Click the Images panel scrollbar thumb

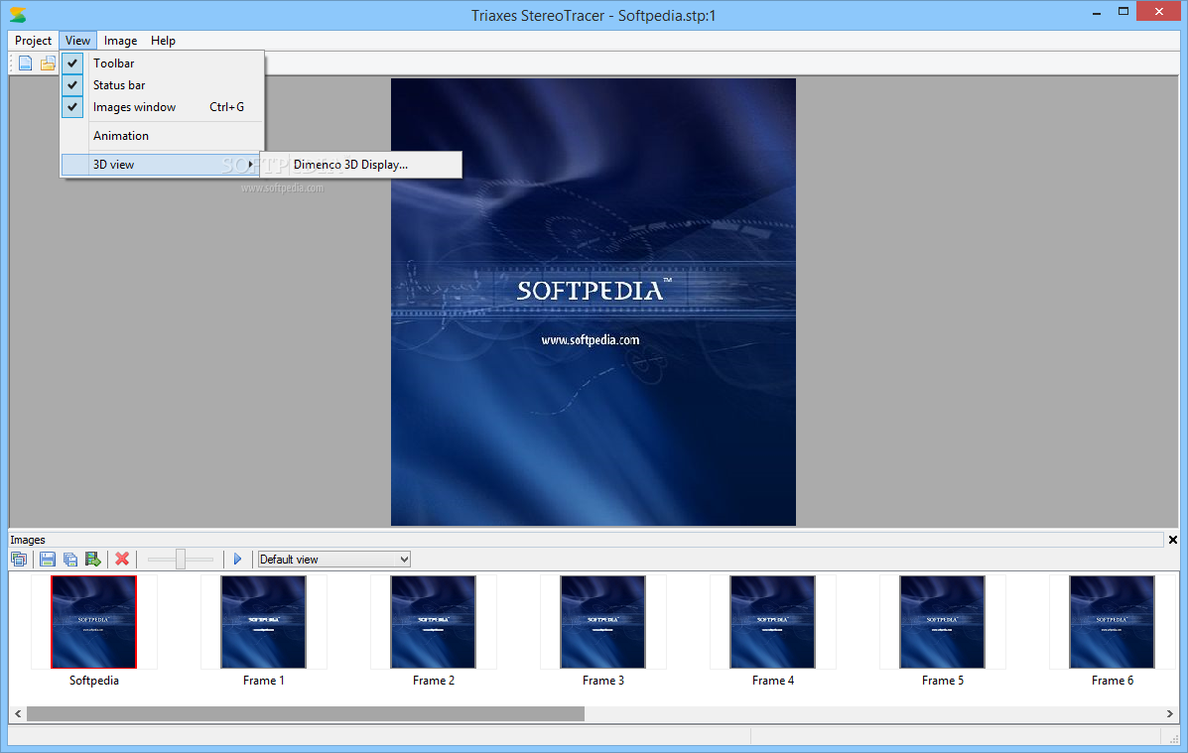306,713
